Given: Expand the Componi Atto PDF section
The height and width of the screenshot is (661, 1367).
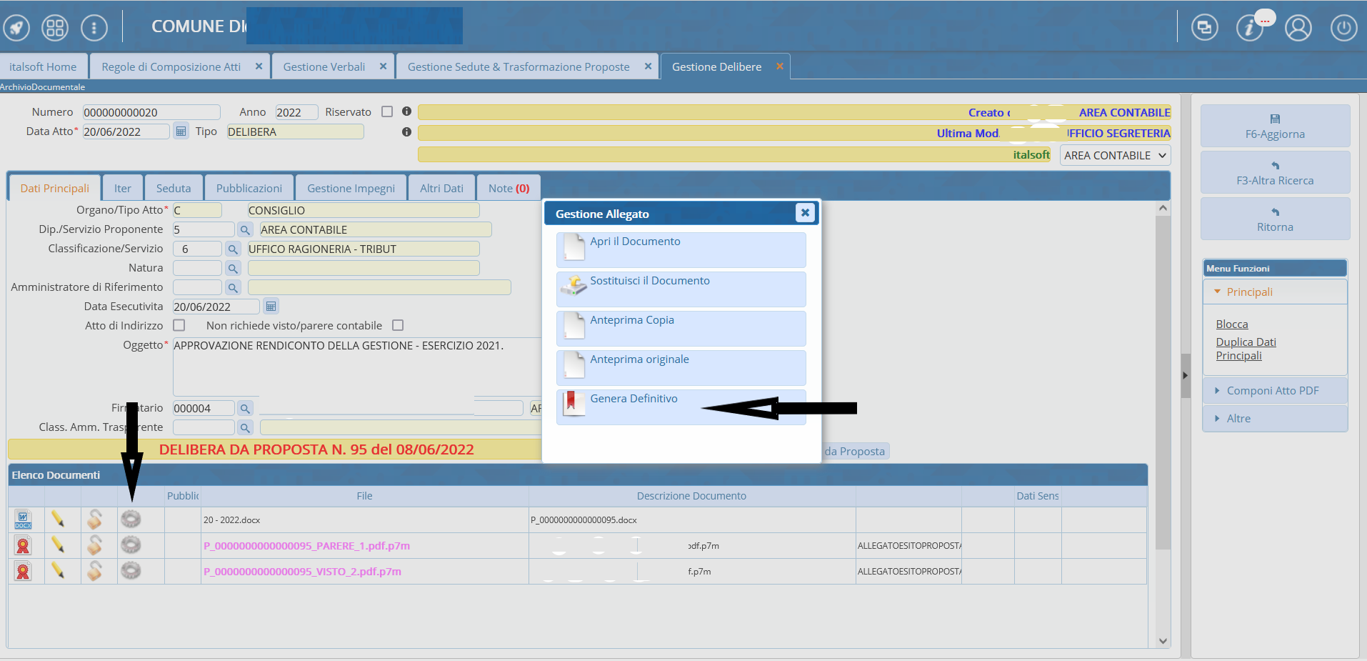Looking at the screenshot, I should pyautogui.click(x=1272, y=391).
